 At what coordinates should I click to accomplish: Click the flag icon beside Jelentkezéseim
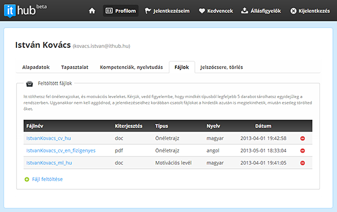point(148,11)
